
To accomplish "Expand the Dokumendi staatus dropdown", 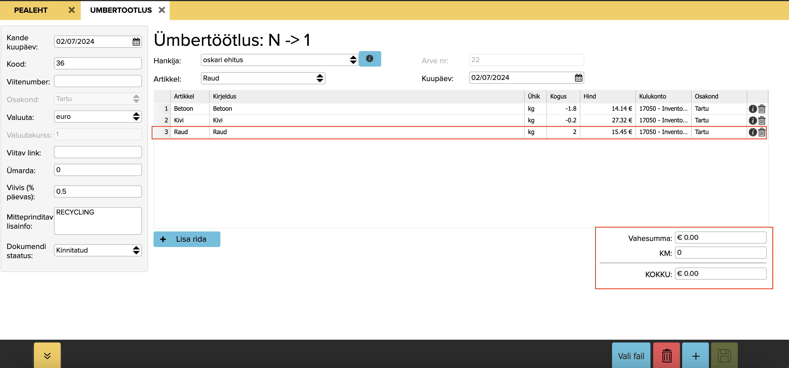I will (x=98, y=250).
